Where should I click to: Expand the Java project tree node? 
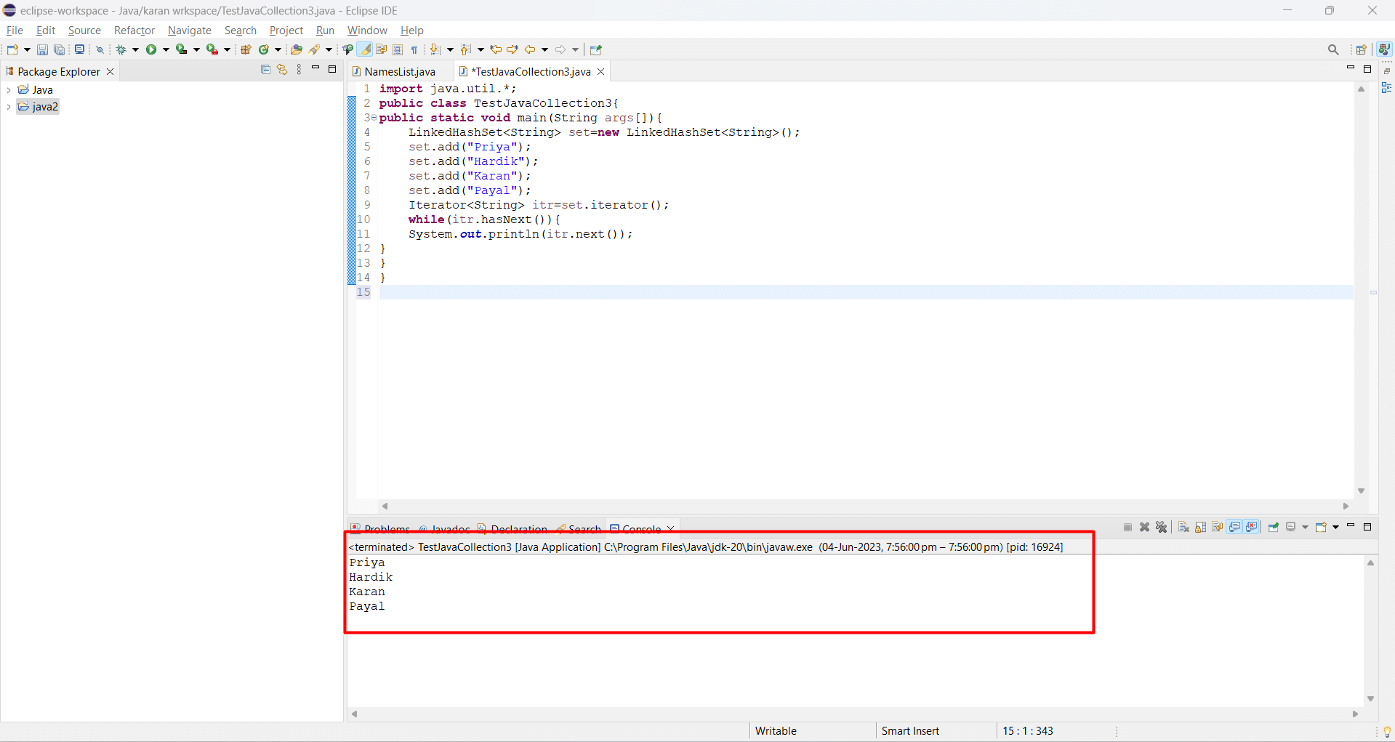(x=8, y=90)
